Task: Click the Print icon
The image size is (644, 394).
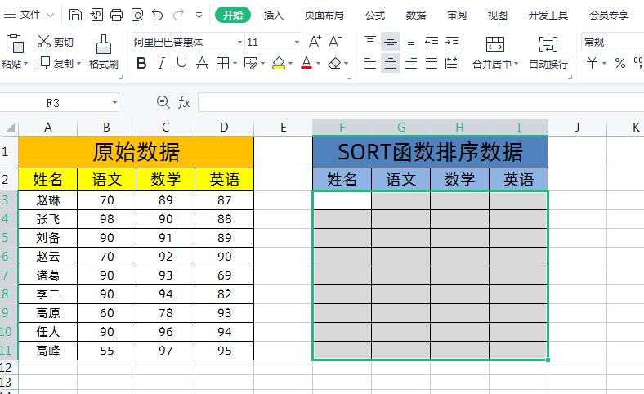Action: 116,15
